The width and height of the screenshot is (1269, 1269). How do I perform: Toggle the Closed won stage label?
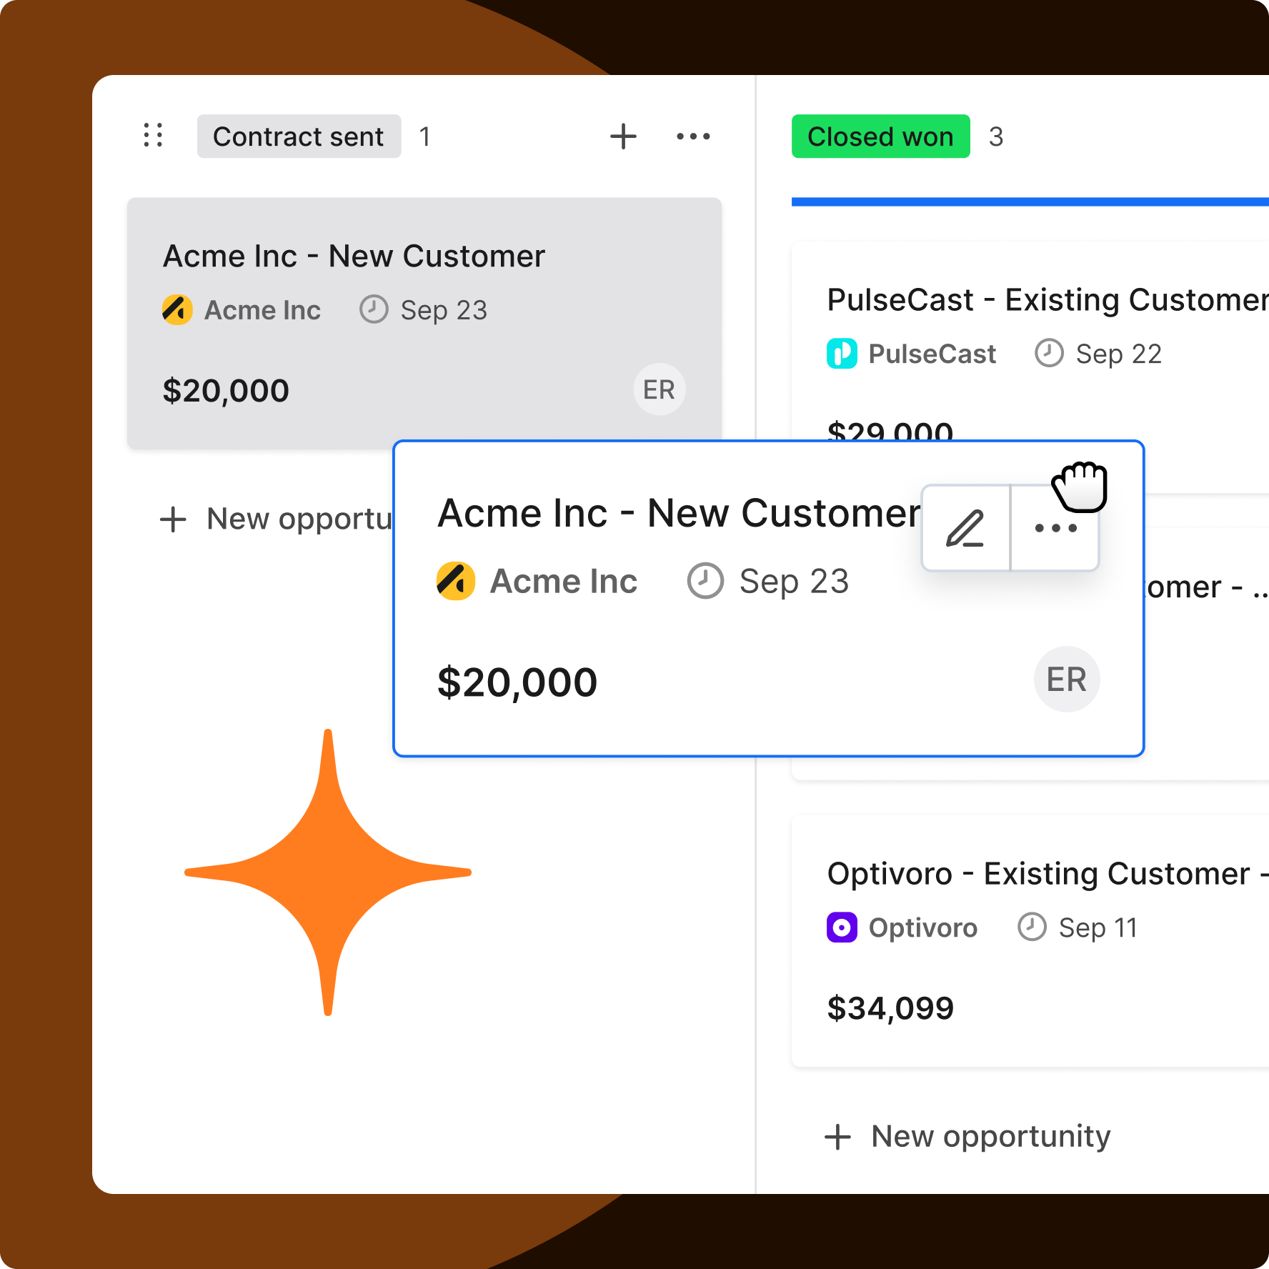pyautogui.click(x=880, y=136)
